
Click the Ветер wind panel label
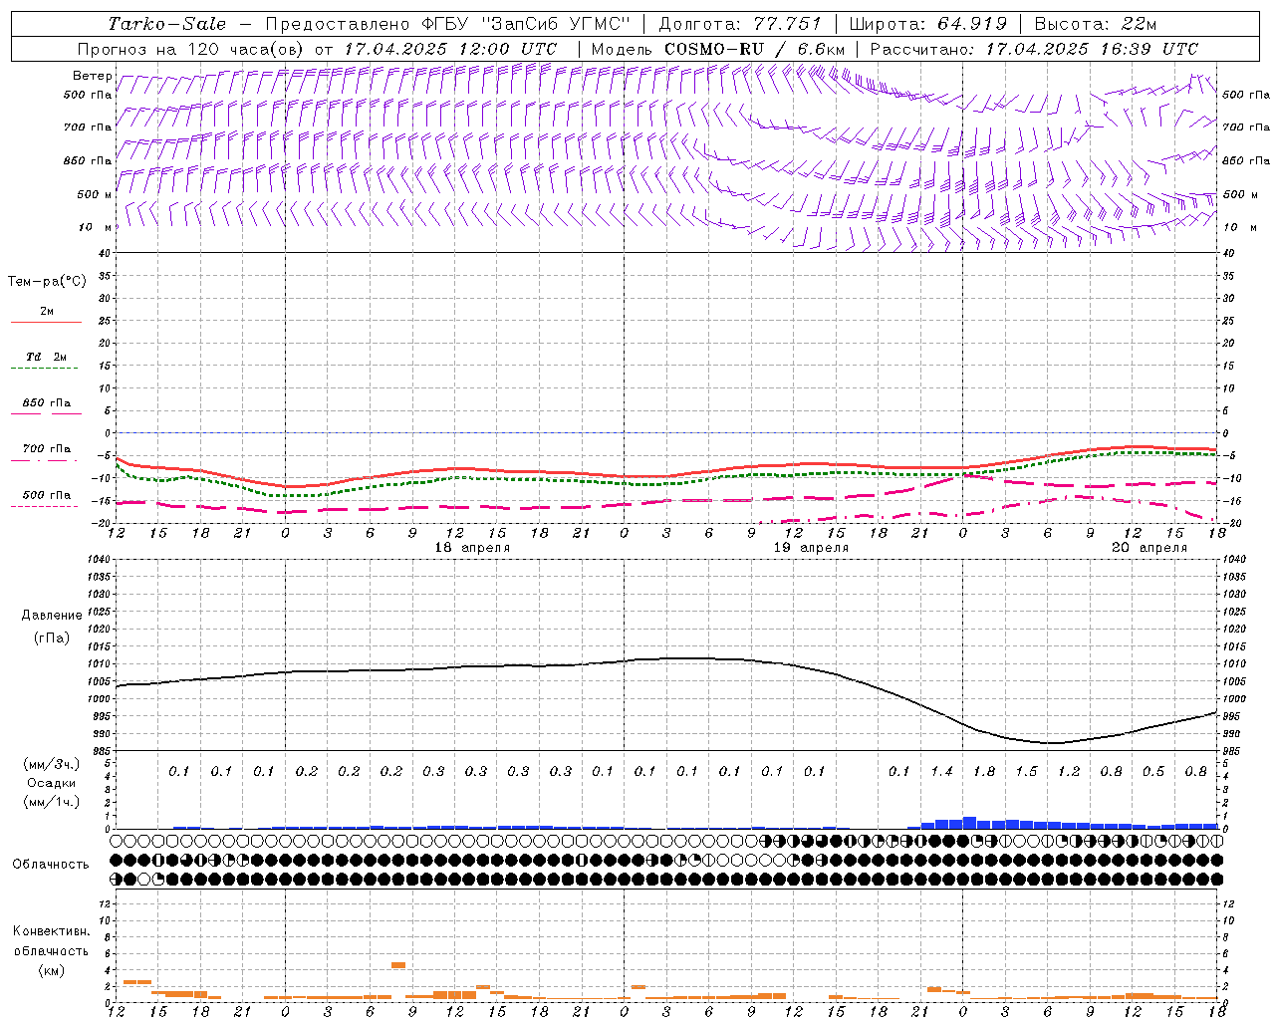92,76
